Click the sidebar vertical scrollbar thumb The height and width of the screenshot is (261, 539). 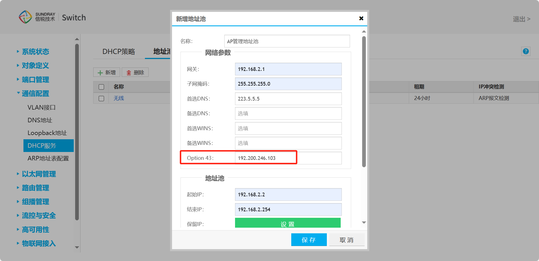click(77, 132)
